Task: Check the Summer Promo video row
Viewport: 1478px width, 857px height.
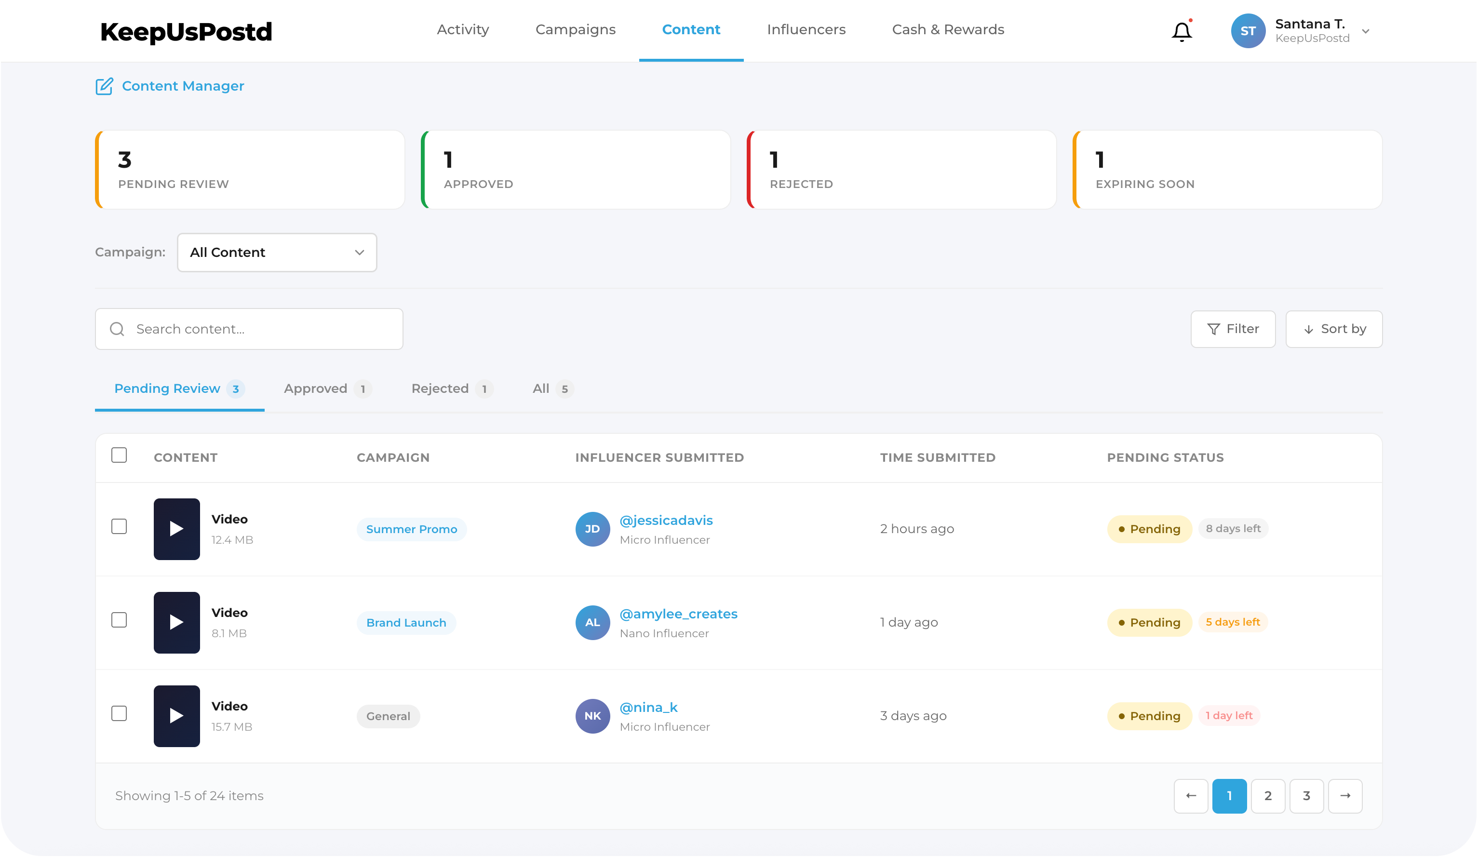Action: [119, 526]
